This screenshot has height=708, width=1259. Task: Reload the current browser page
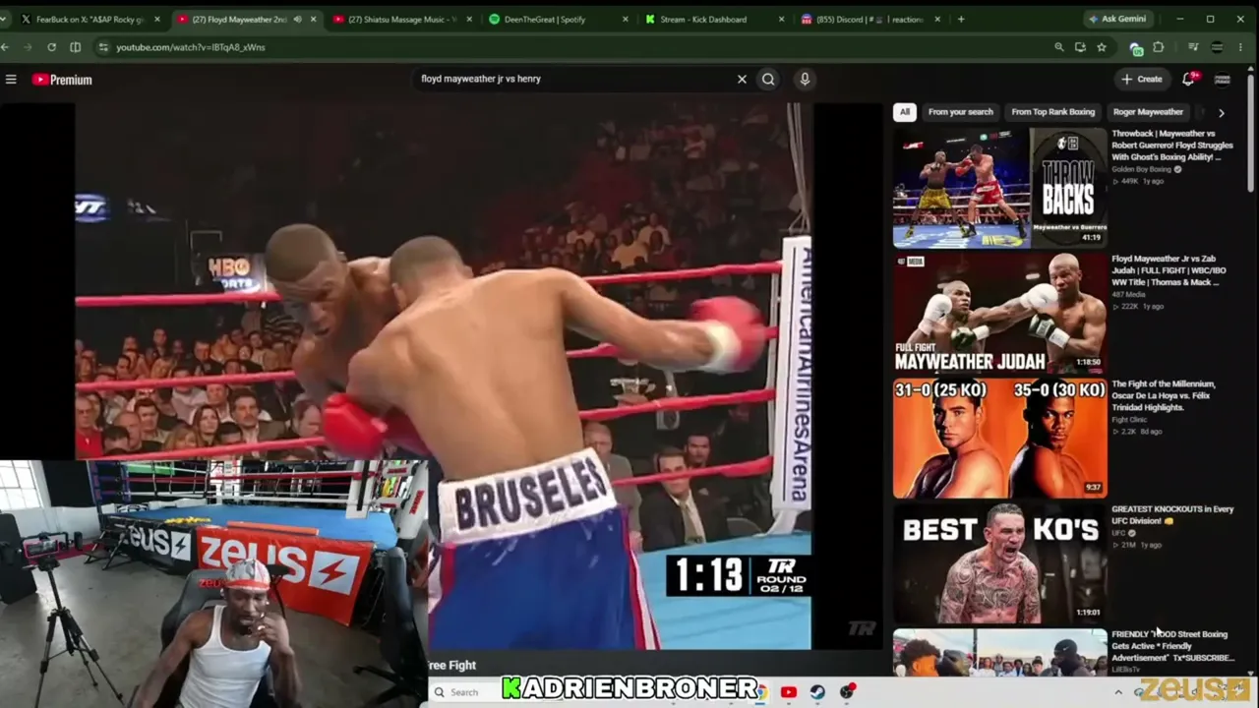51,47
